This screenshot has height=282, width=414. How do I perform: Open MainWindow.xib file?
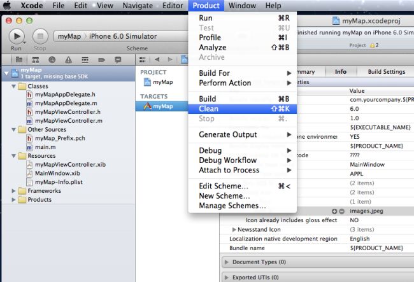pos(57,173)
